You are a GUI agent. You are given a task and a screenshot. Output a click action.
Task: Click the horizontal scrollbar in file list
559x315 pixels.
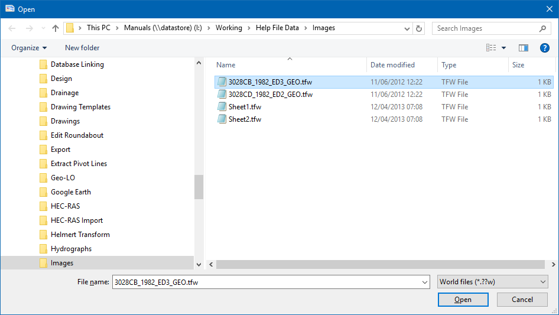click(x=378, y=265)
